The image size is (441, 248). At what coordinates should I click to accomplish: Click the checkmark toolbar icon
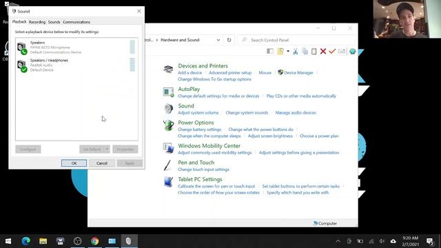point(332,51)
